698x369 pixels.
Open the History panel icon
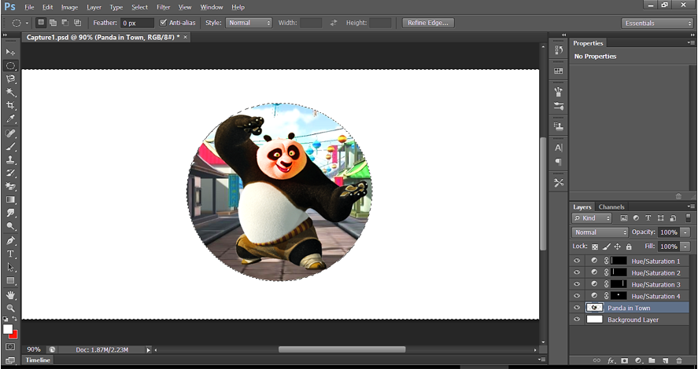(x=559, y=50)
